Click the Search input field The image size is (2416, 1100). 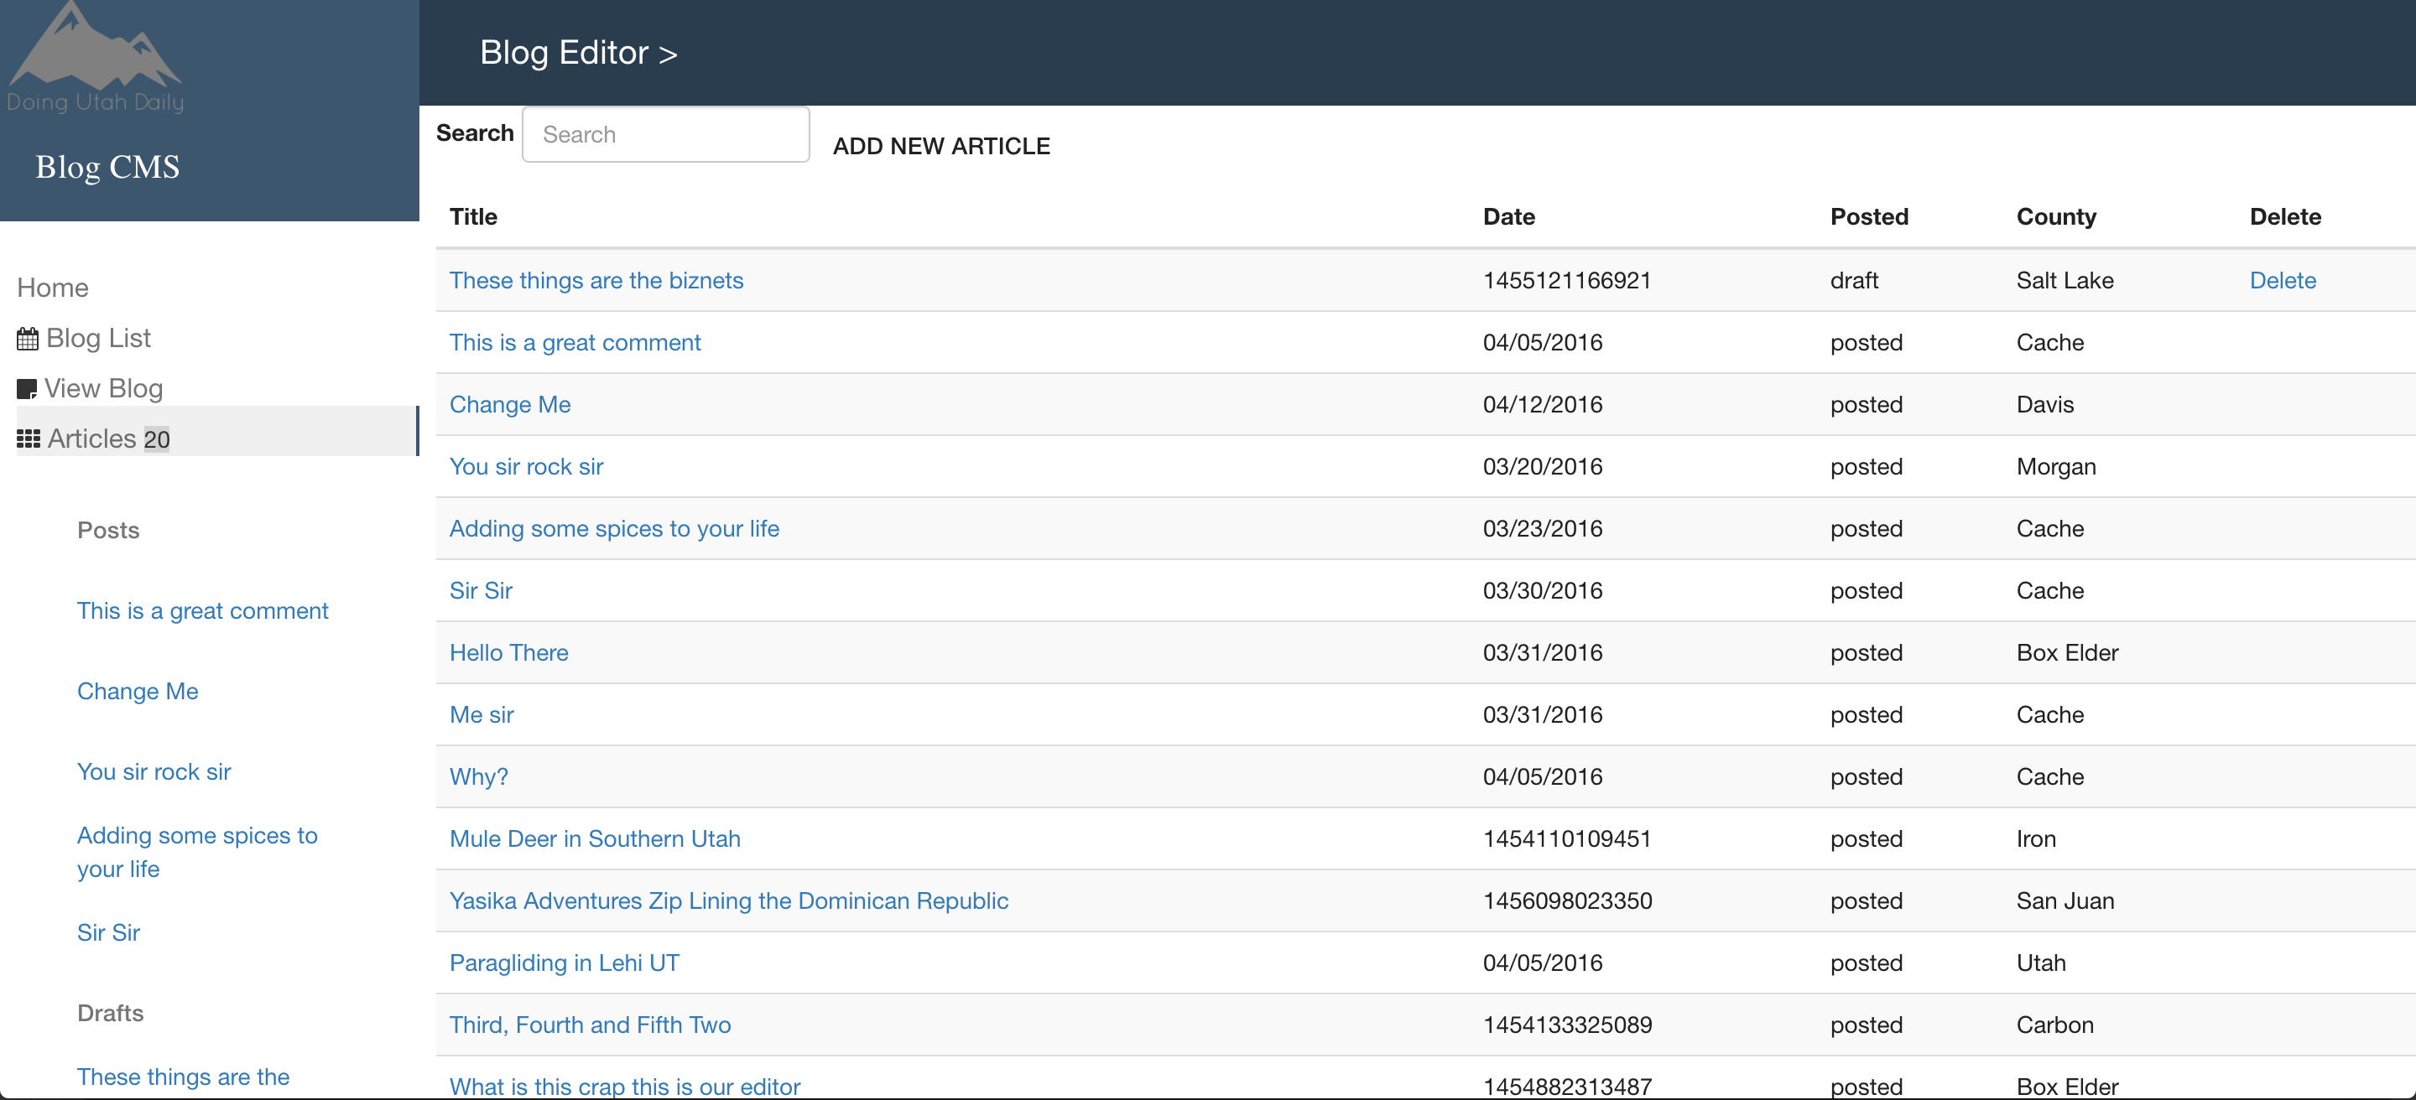coord(665,135)
